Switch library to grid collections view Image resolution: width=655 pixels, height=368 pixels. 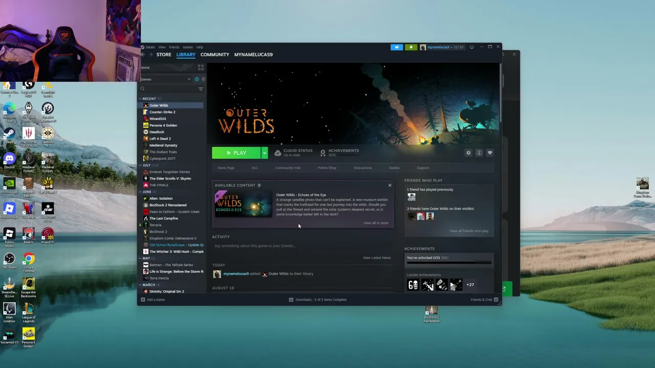201,67
